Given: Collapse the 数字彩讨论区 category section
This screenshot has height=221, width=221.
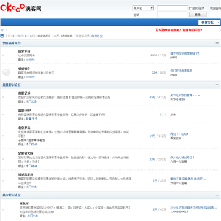Looking at the screenshot, I should click(217, 195).
